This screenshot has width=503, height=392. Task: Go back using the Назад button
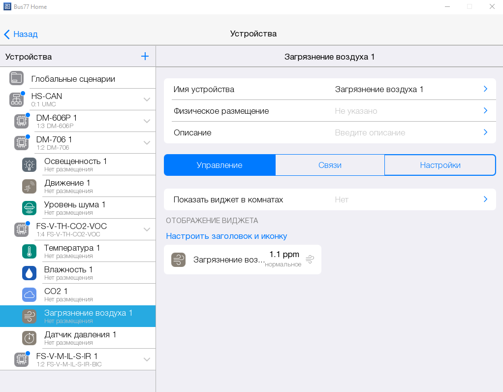(x=21, y=34)
